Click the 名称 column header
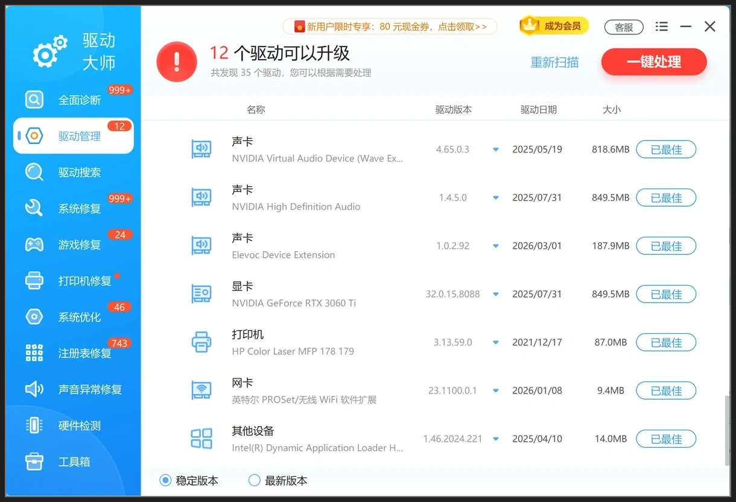 (256, 110)
